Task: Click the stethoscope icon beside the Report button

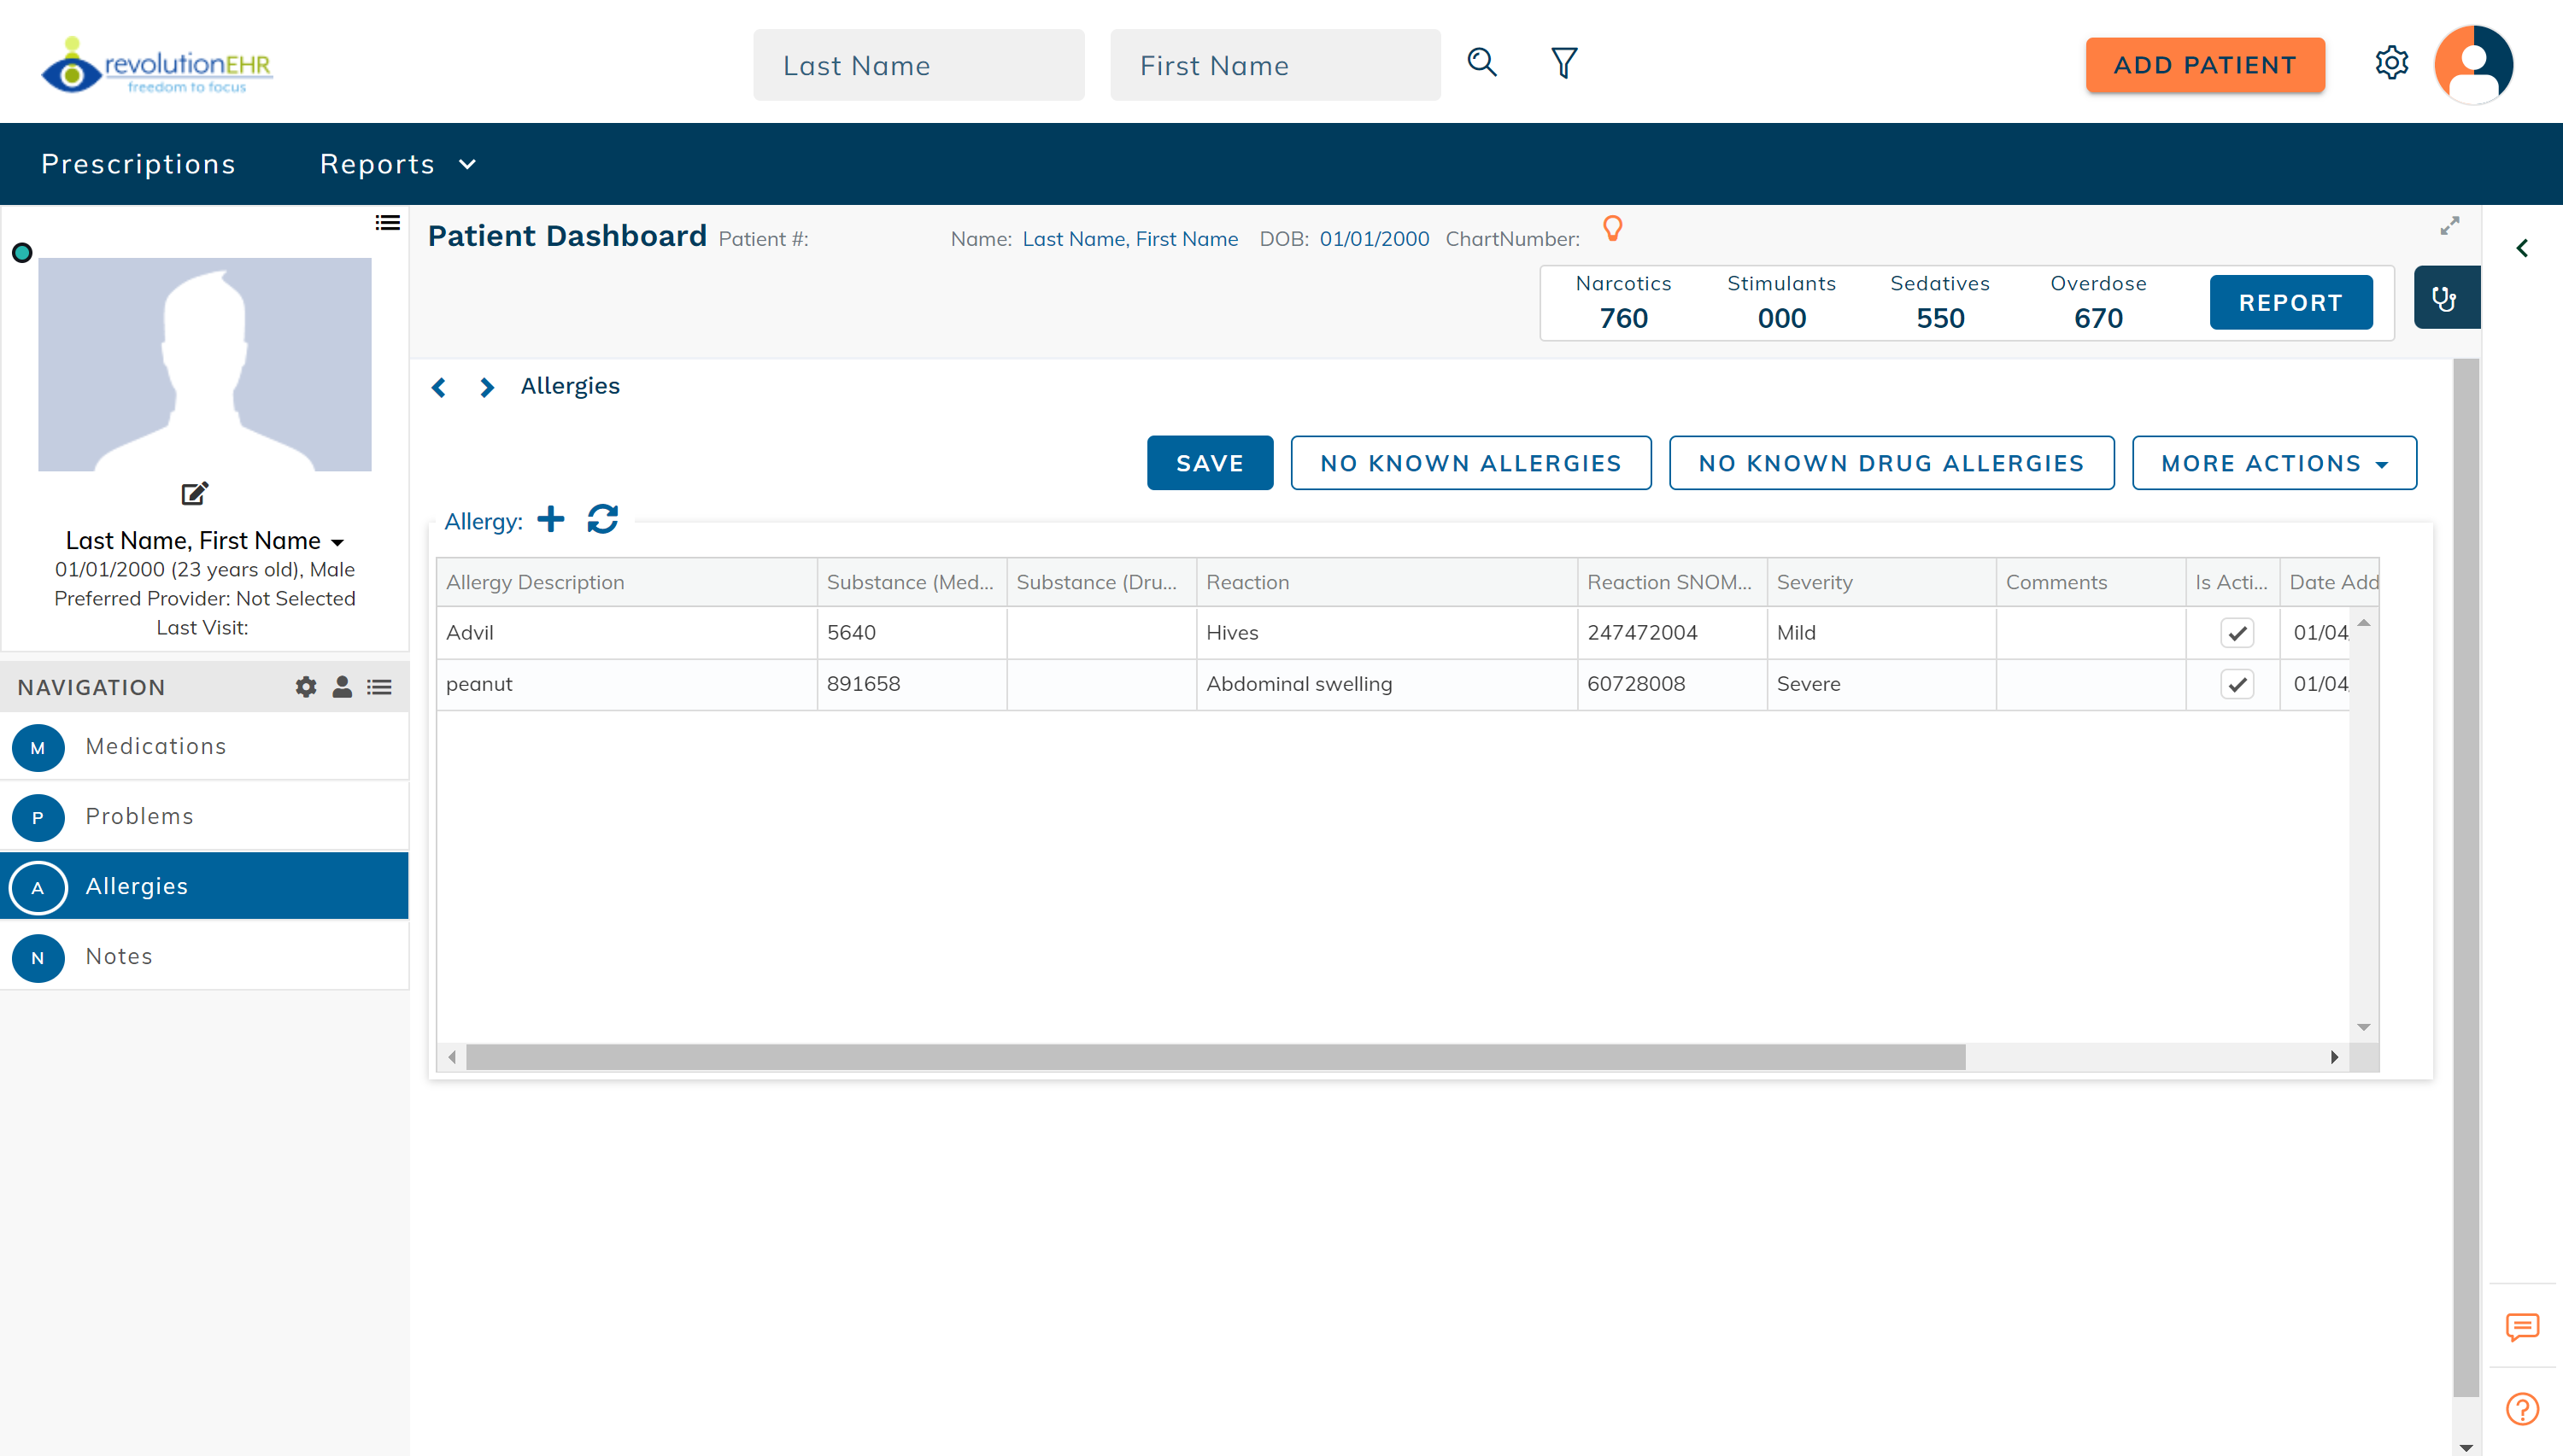Action: (2446, 297)
